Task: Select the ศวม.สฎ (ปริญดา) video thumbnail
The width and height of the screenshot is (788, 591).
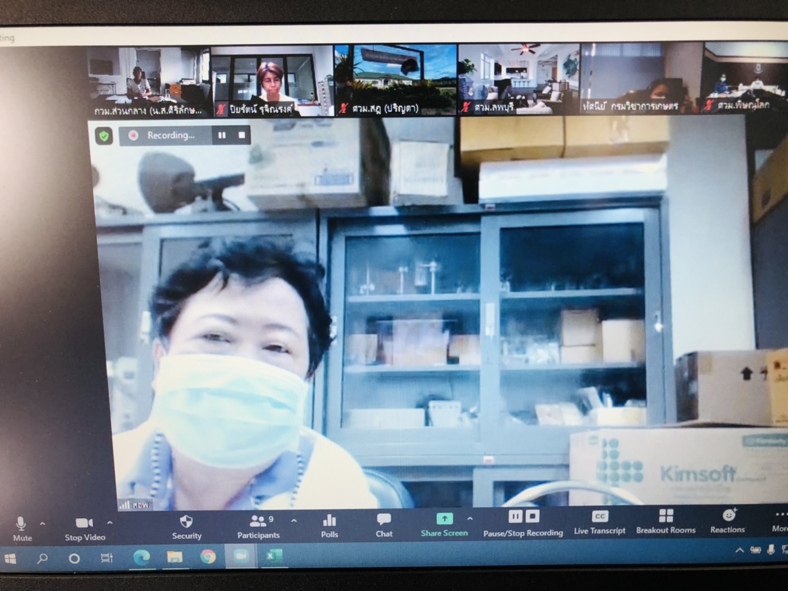Action: click(396, 80)
